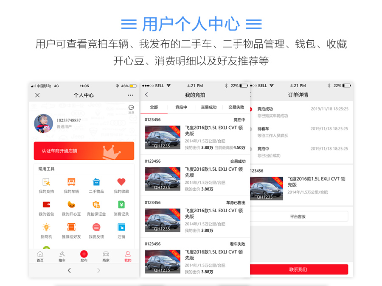The width and height of the screenshot is (382, 286).
Task: Open the user avatar photo
Action: 44,123
